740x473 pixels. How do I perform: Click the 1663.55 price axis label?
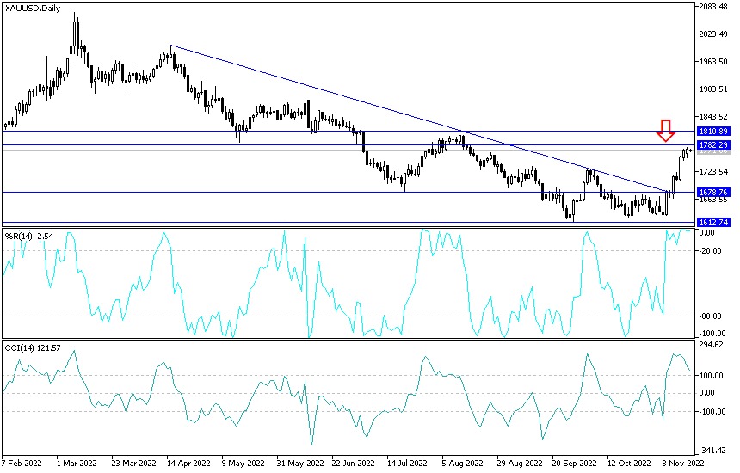[713, 200]
